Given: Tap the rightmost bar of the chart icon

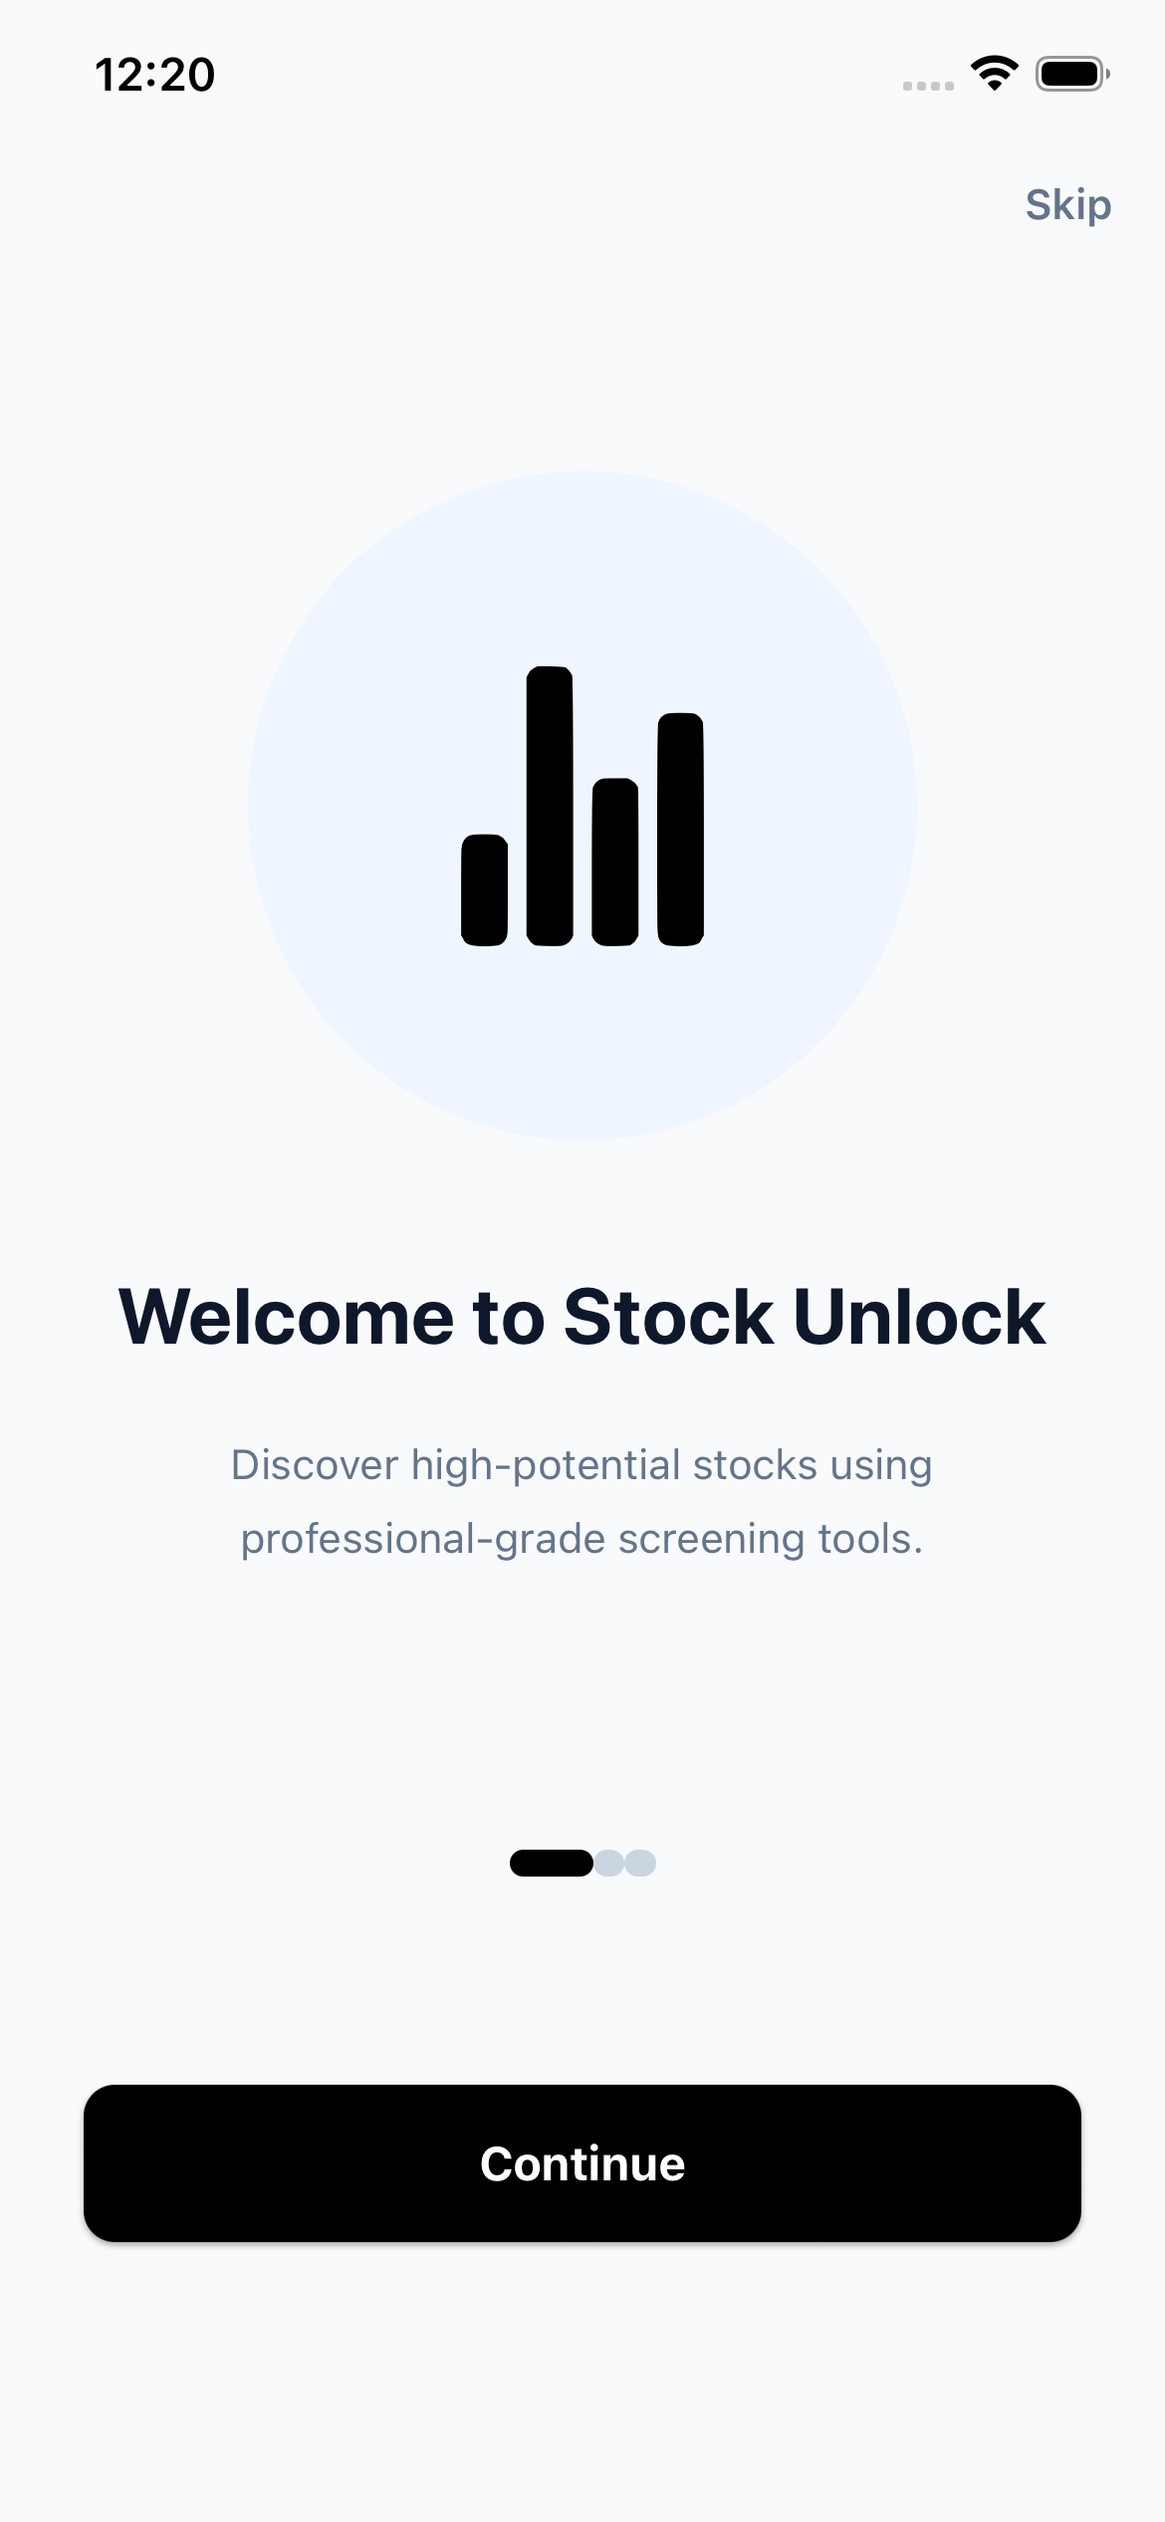Looking at the screenshot, I should pyautogui.click(x=680, y=829).
